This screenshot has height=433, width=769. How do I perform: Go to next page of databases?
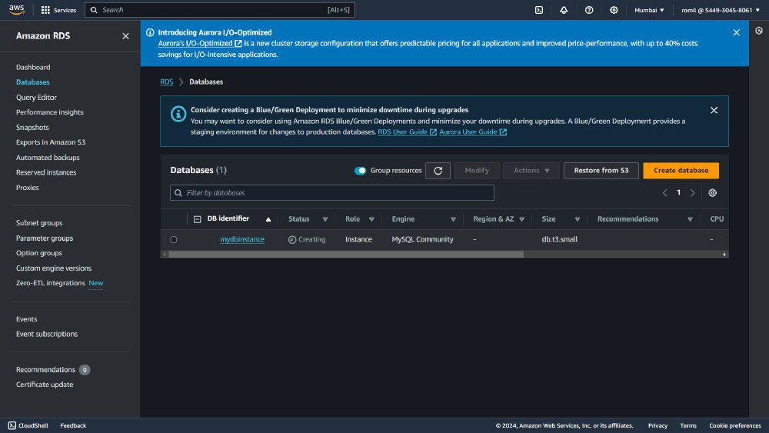[x=693, y=193]
